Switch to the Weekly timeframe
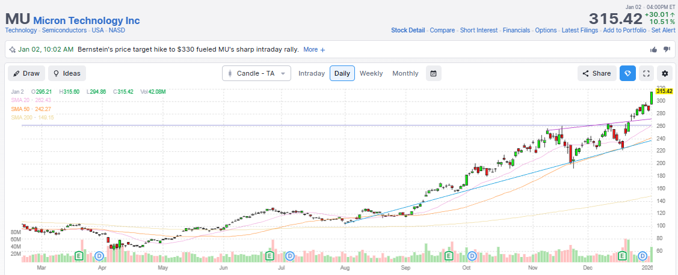The width and height of the screenshot is (678, 275). click(371, 73)
